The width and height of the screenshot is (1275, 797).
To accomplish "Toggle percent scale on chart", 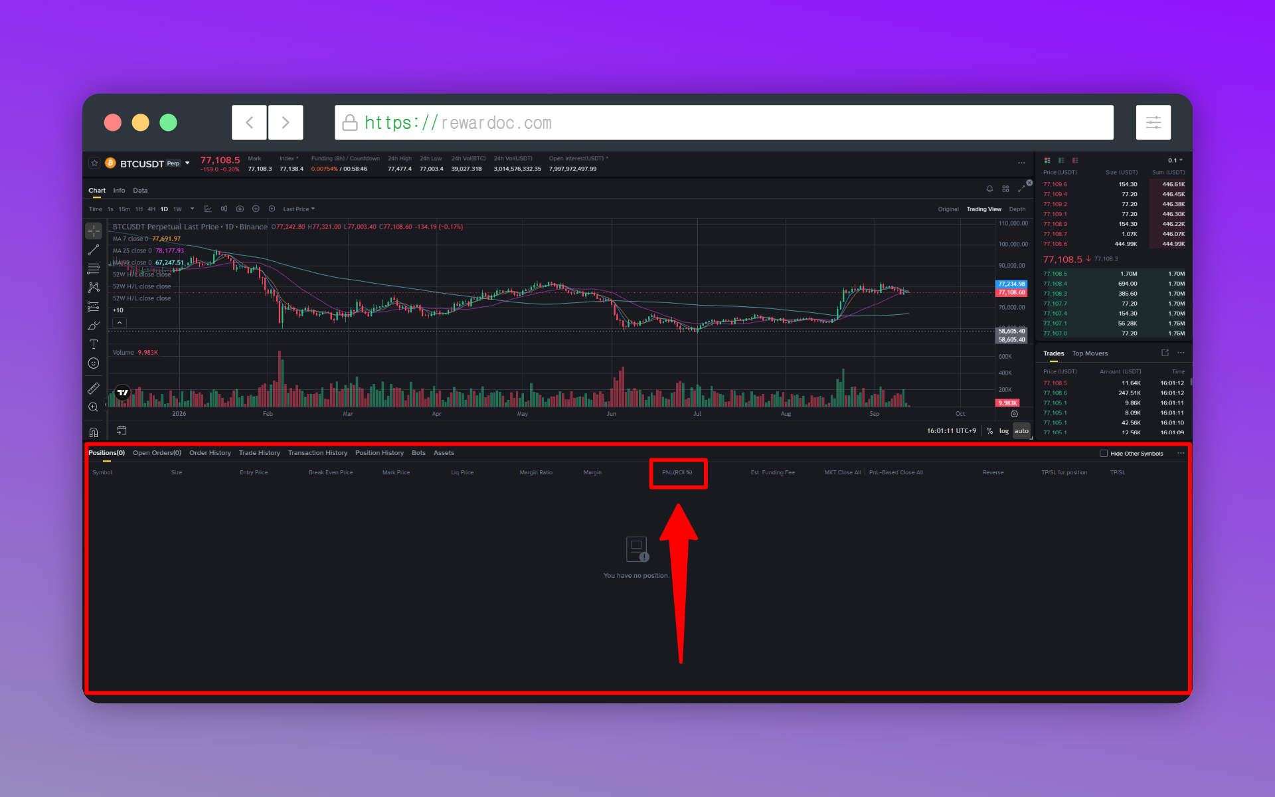I will tap(989, 431).
